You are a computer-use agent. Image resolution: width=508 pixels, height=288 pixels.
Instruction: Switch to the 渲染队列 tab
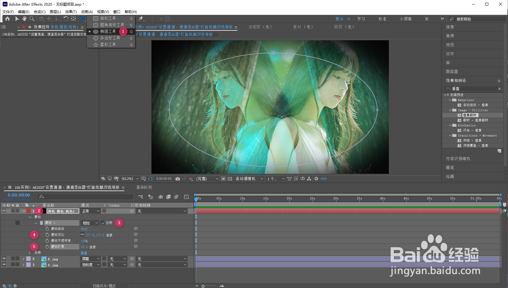[x=144, y=188]
